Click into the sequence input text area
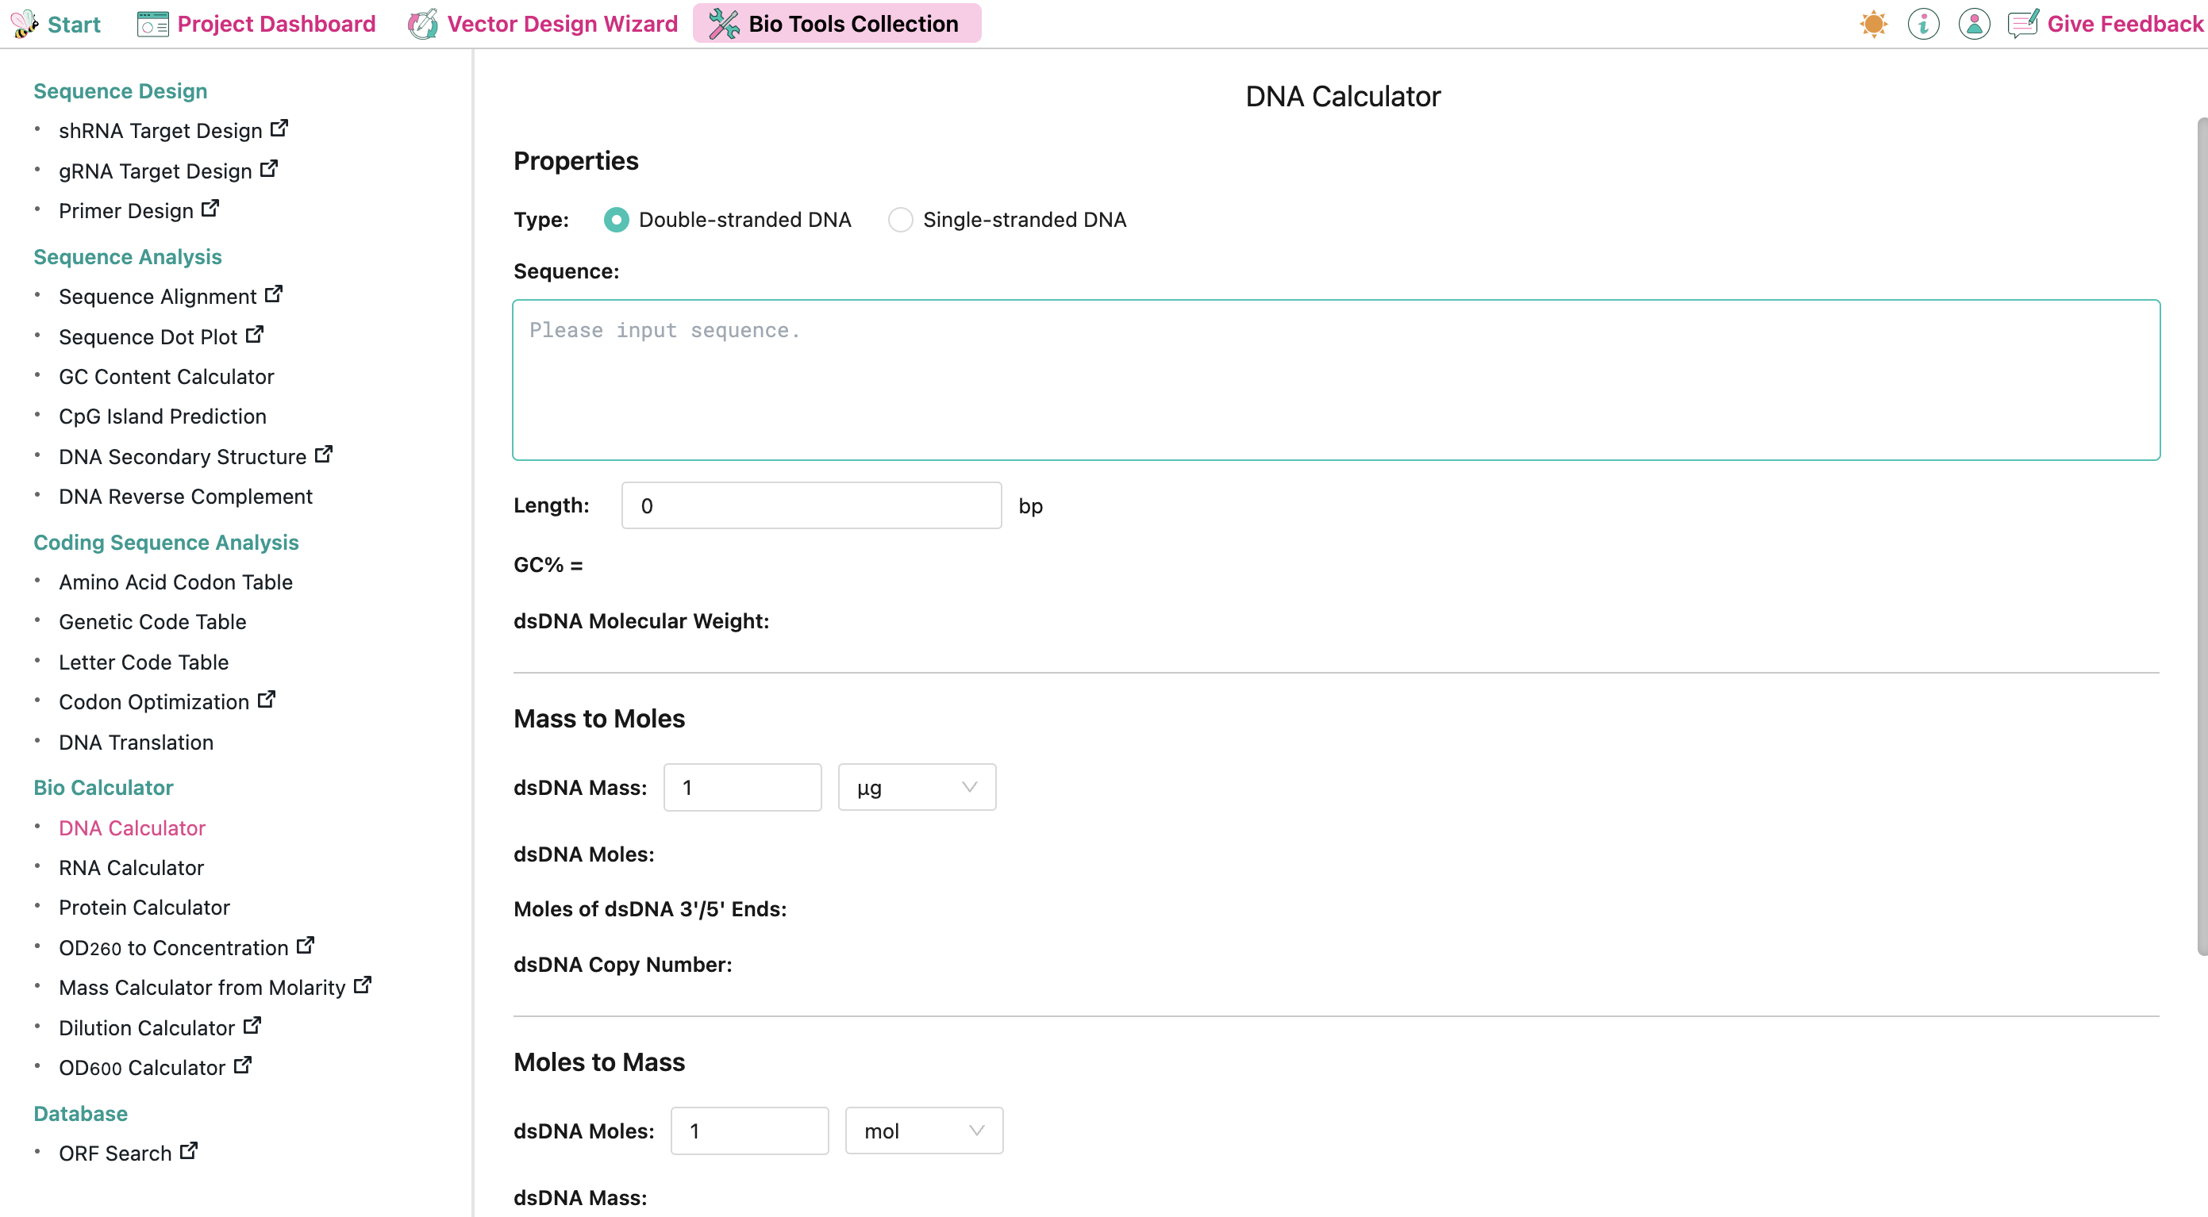The width and height of the screenshot is (2208, 1217). (x=1335, y=378)
